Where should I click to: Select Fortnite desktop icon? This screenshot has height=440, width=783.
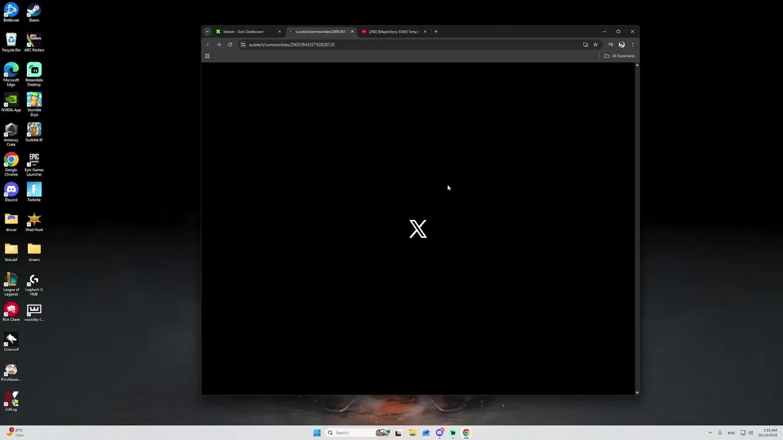(34, 193)
